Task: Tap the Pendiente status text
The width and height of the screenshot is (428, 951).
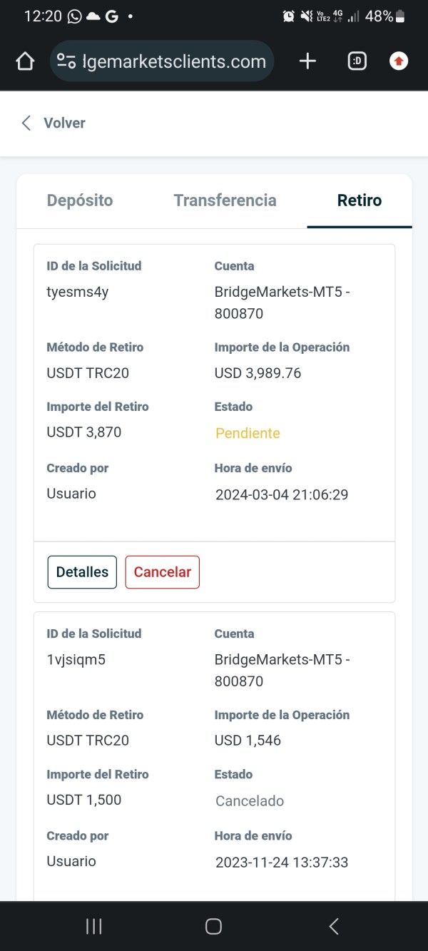Action: click(248, 433)
